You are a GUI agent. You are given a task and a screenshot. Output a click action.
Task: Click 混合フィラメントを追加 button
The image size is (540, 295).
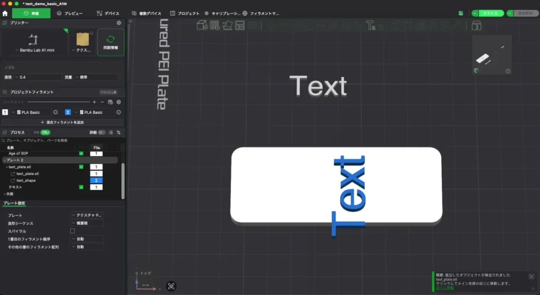(62, 122)
